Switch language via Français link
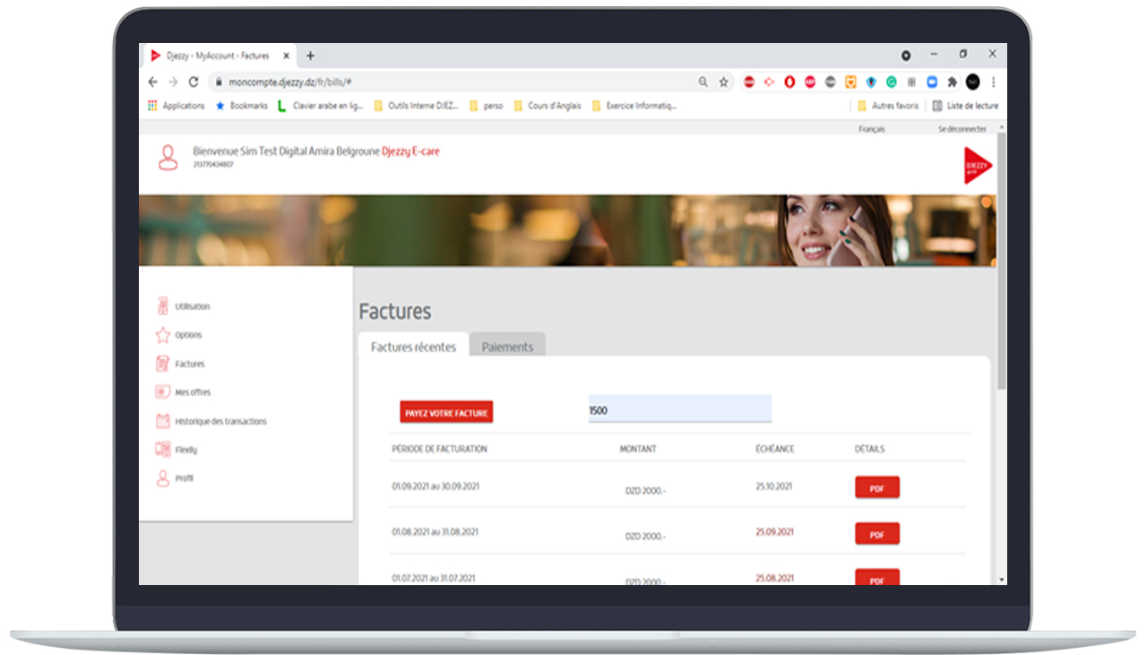Viewport: 1147px width, 655px height. 872,129
